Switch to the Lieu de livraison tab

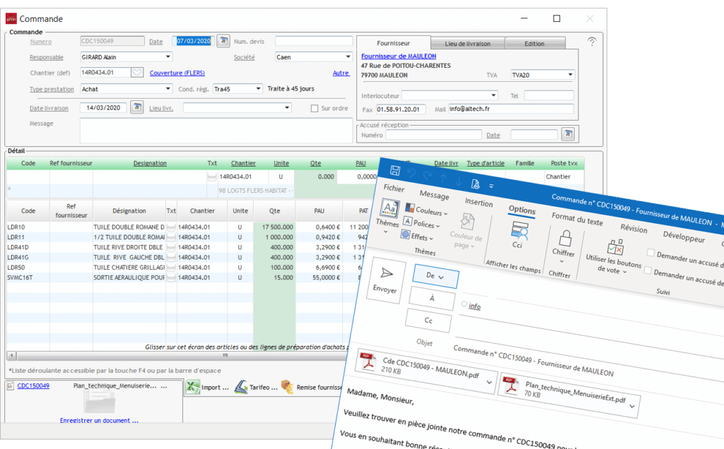[468, 44]
